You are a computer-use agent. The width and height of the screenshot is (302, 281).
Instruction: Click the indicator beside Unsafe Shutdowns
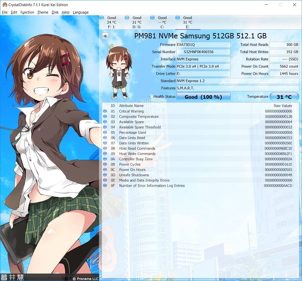[x=105, y=175]
